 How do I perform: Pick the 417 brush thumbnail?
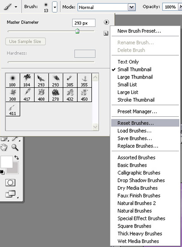[x=27, y=95]
